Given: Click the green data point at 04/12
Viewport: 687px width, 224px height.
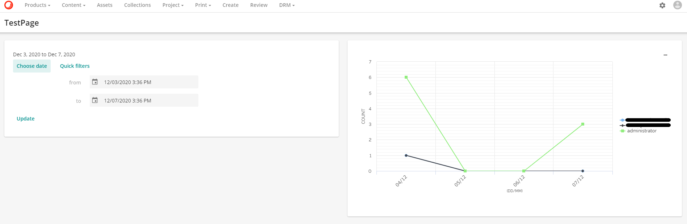Looking at the screenshot, I should click(406, 77).
